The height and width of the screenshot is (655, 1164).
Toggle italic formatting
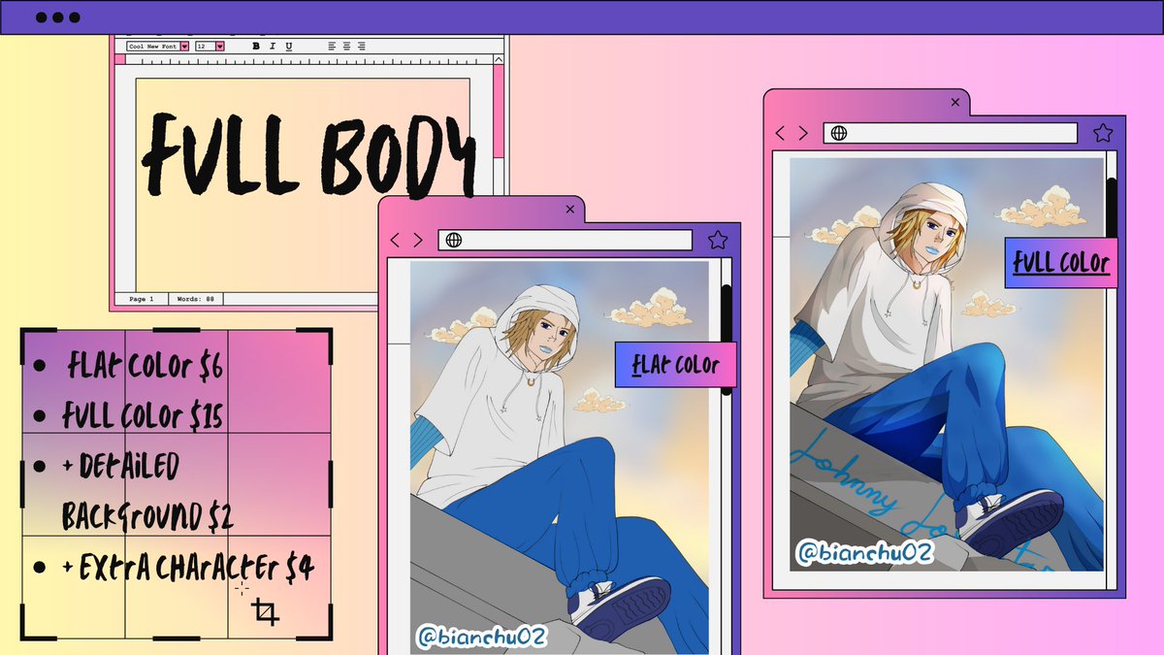tap(272, 46)
